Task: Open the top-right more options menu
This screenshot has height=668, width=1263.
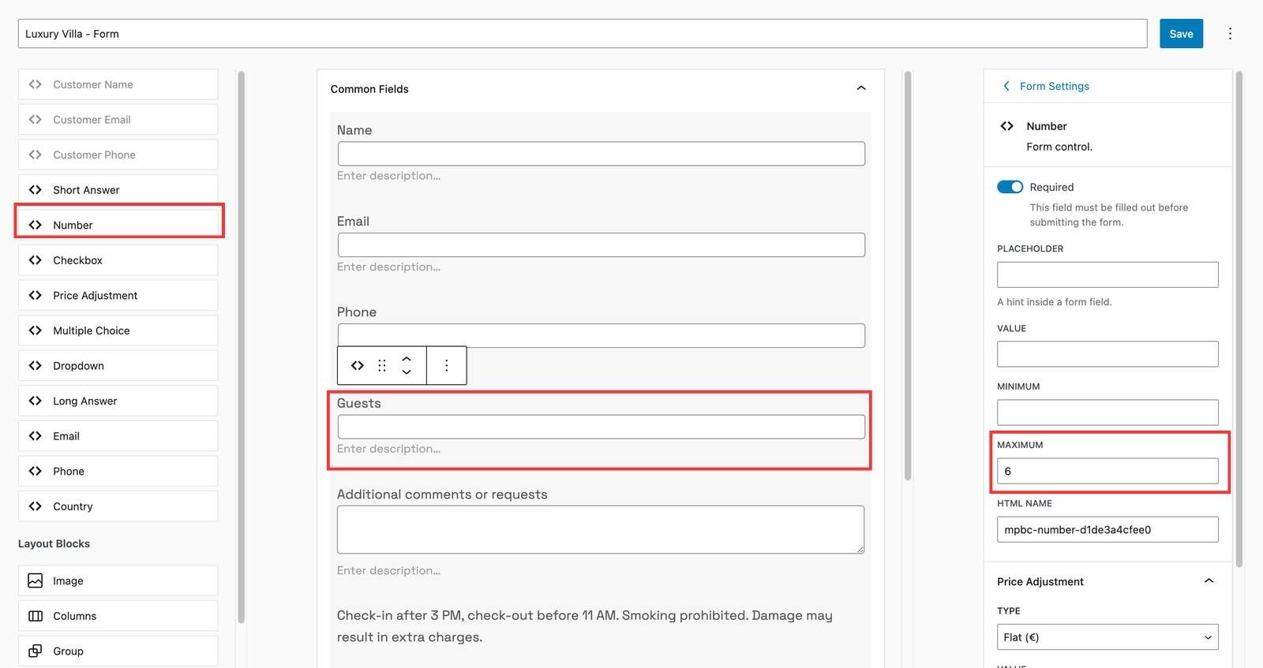Action: 1230,33
